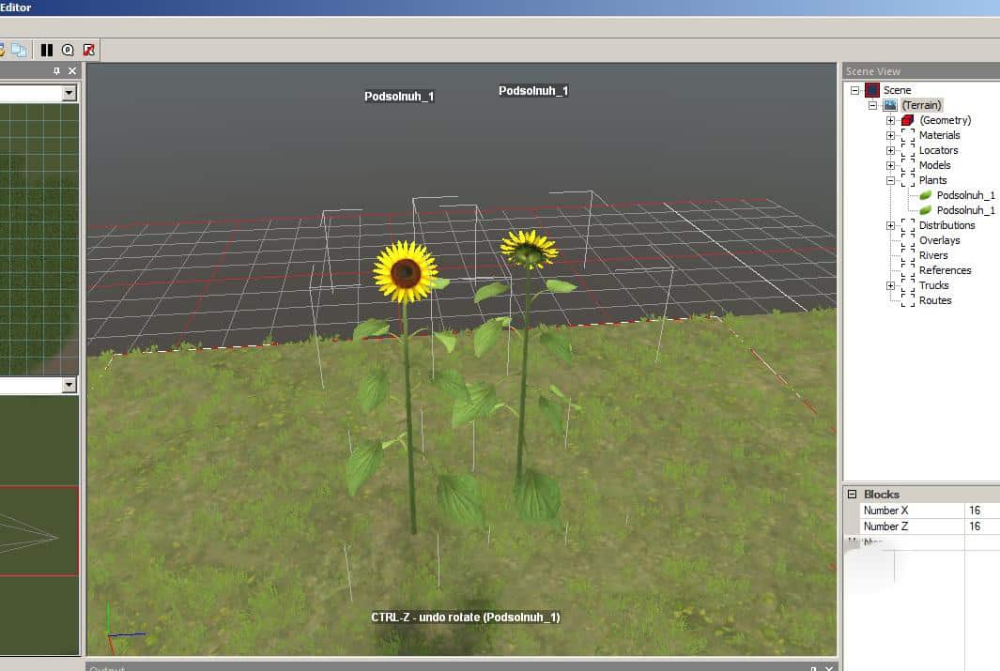Open the lower dropdown in left panel
Screen dimensions: 1000x671
click(x=69, y=385)
